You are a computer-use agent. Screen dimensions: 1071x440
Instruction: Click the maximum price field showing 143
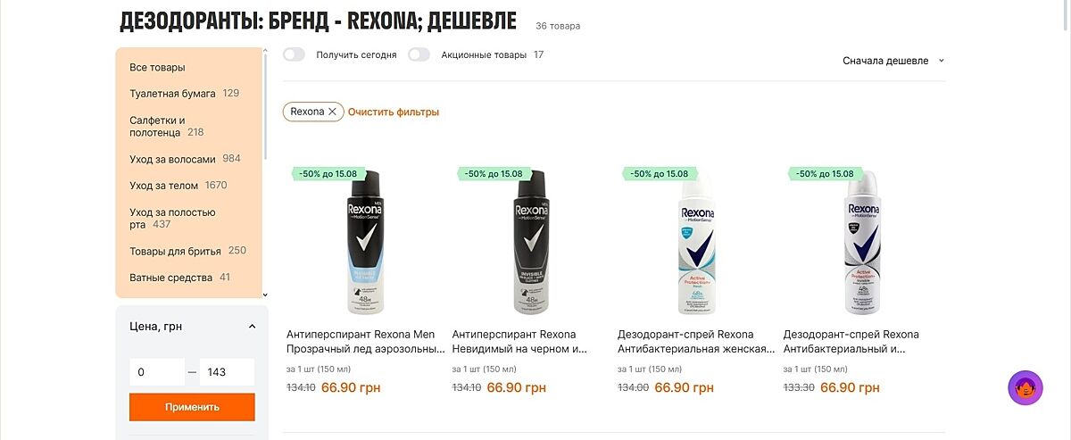227,372
